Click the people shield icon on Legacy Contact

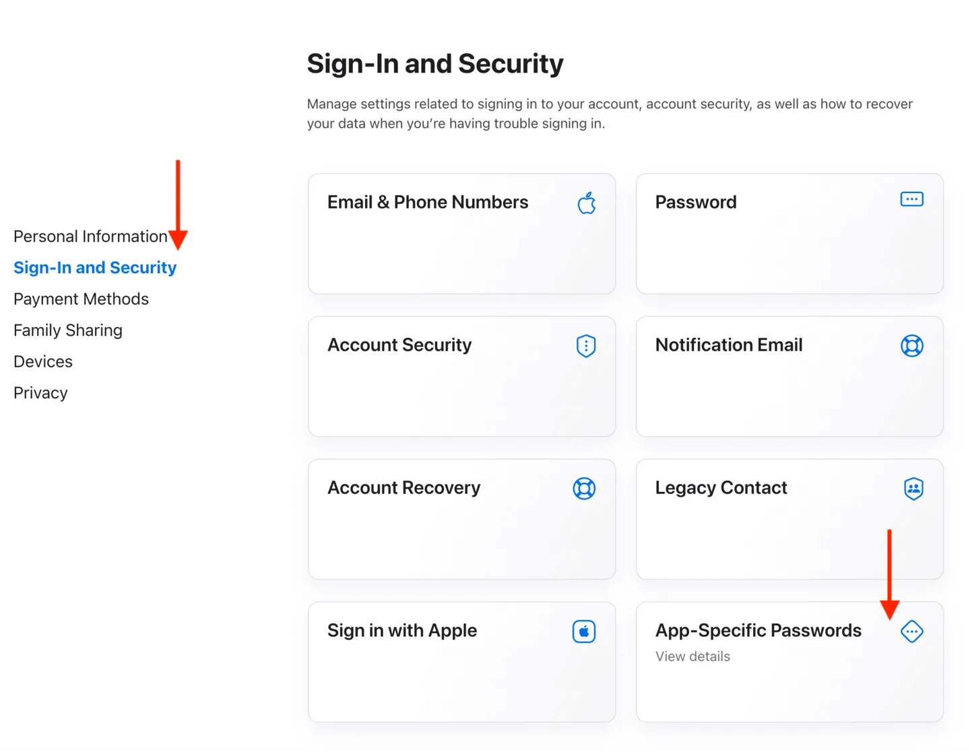(x=912, y=489)
